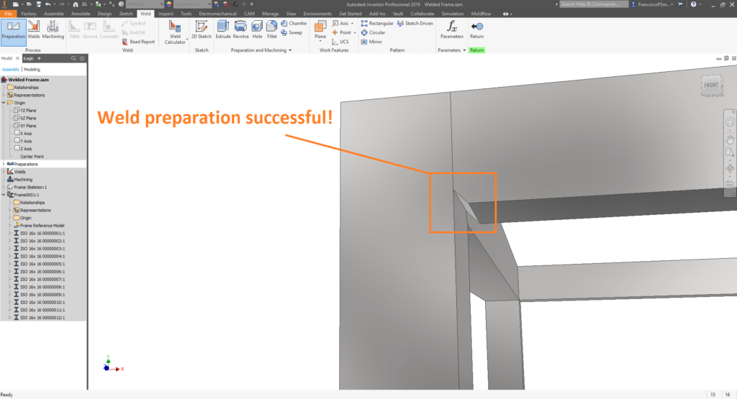
Task: Click the Home view icon in quick access toolbar
Action: click(x=75, y=4)
